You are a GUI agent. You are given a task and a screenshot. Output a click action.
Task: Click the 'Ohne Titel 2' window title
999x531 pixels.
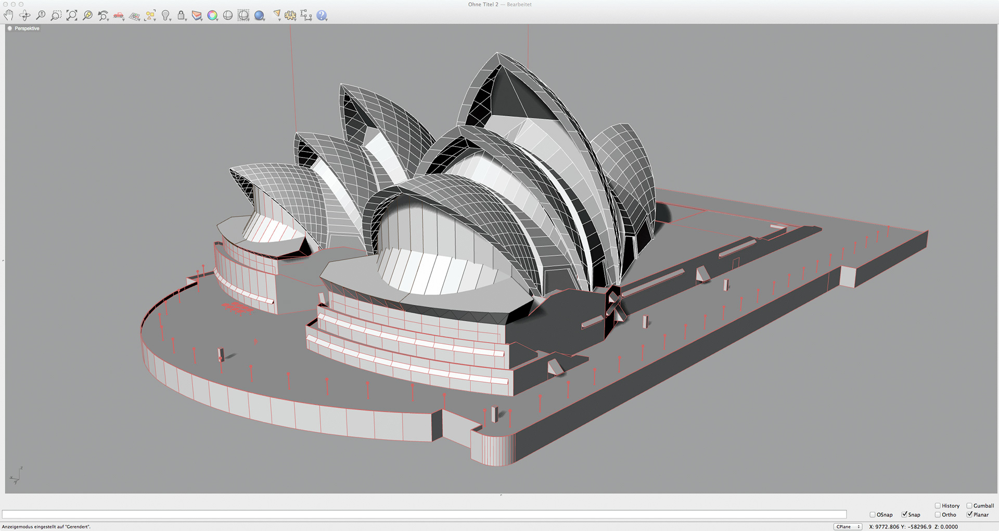483,4
